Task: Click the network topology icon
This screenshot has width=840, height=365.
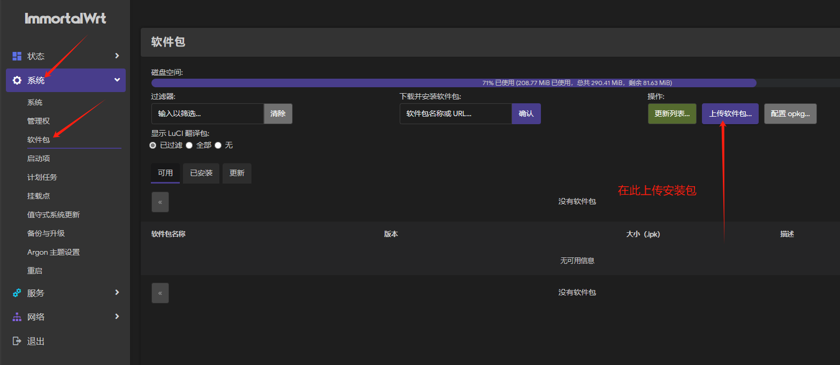Action: [x=17, y=317]
